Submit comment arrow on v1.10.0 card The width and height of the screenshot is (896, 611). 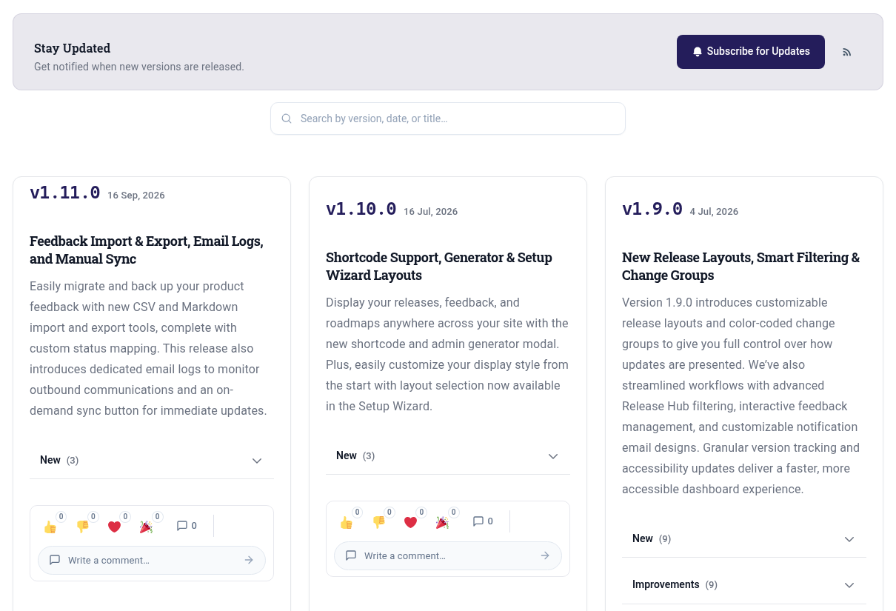point(545,555)
